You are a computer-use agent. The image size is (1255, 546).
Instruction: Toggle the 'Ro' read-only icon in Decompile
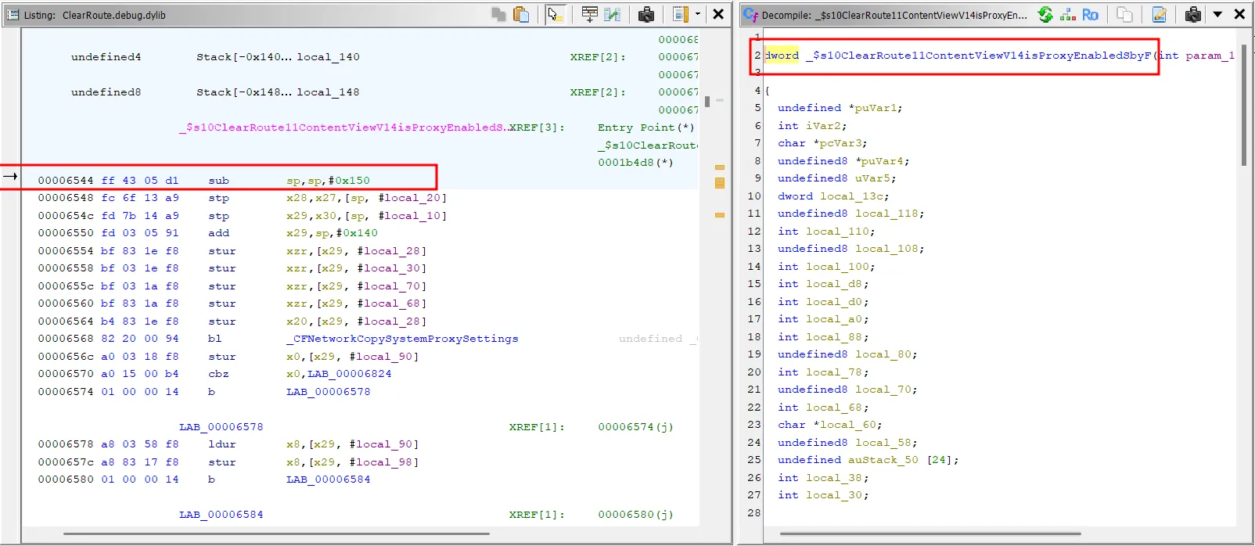[x=1090, y=14]
